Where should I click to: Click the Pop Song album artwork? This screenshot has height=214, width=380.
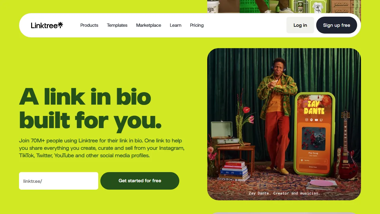[313, 139]
